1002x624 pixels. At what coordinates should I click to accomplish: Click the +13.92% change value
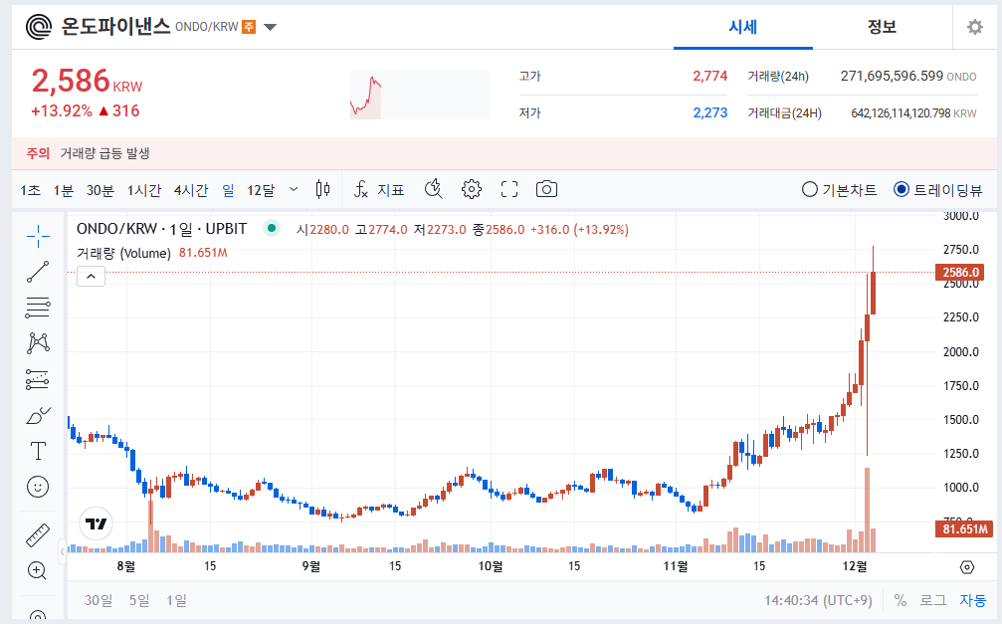click(x=62, y=111)
